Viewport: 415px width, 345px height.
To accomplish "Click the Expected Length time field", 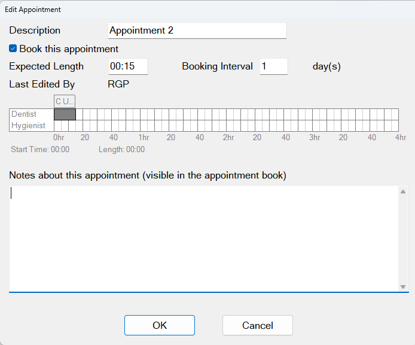I will 128,66.
